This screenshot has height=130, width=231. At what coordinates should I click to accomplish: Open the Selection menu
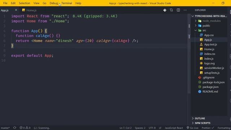[25, 3]
